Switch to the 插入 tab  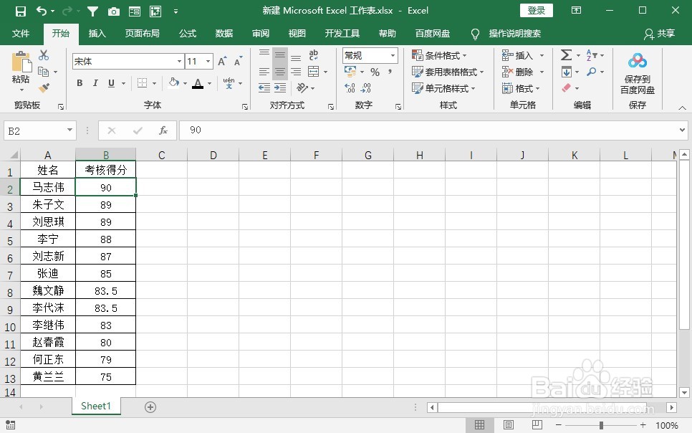[x=97, y=34]
